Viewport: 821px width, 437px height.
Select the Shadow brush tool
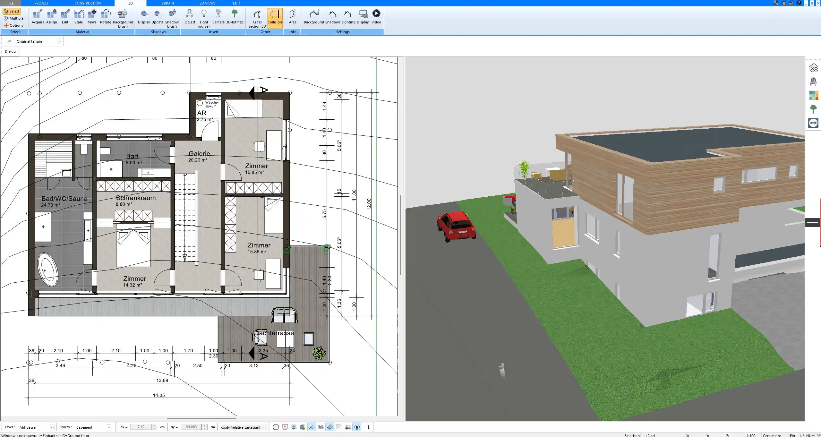172,18
